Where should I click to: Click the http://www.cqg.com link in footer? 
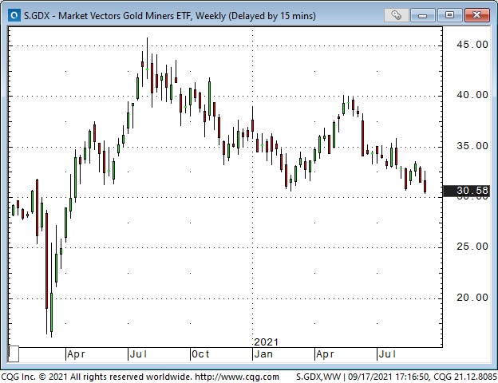coord(237,377)
